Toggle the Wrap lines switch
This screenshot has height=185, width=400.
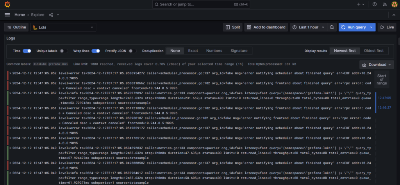[96, 51]
